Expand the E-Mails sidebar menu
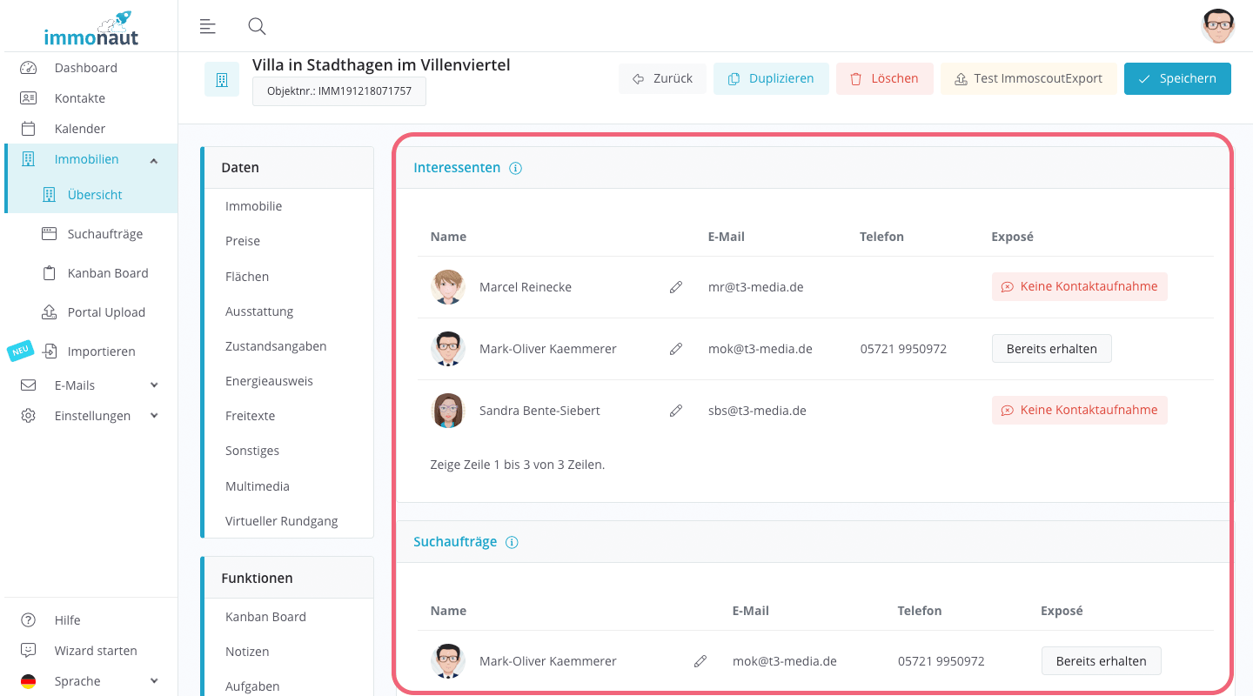The height and width of the screenshot is (696, 1253). click(x=153, y=385)
